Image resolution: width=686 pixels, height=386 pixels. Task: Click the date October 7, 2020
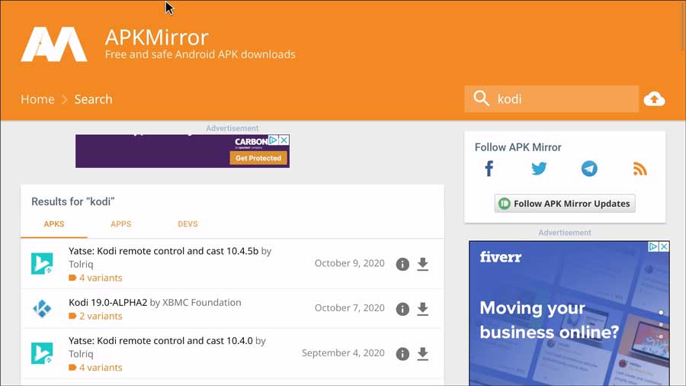(x=350, y=308)
